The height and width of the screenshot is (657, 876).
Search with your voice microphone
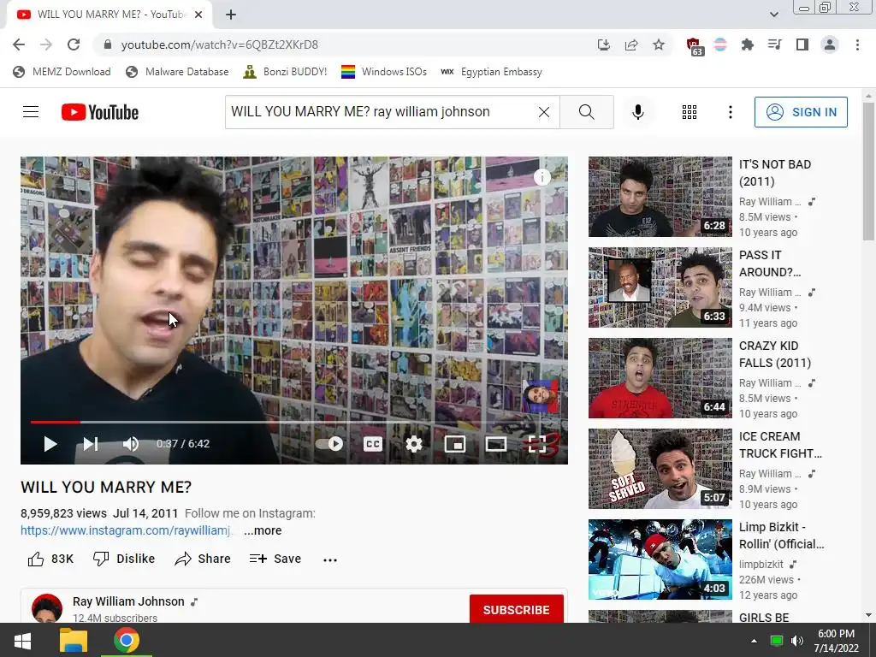click(x=638, y=112)
